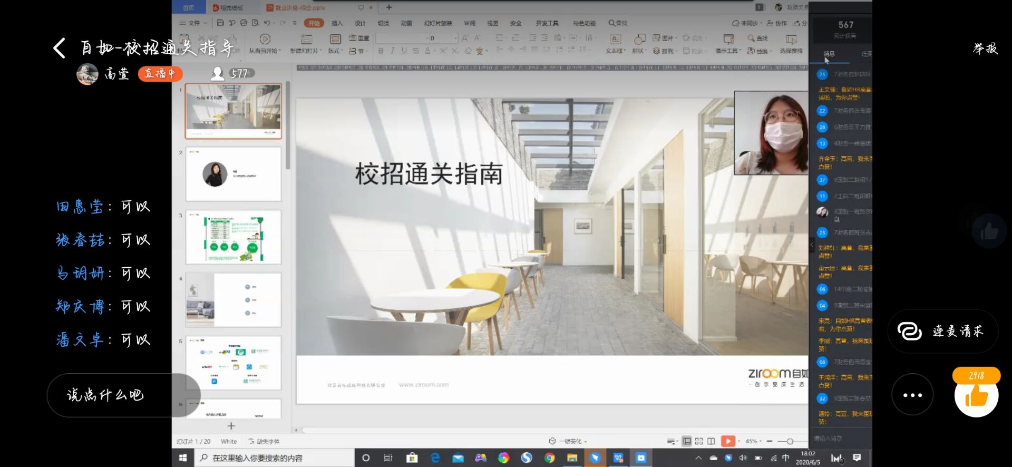
Task: Open the 演示工具 presentation tools
Action: (728, 44)
